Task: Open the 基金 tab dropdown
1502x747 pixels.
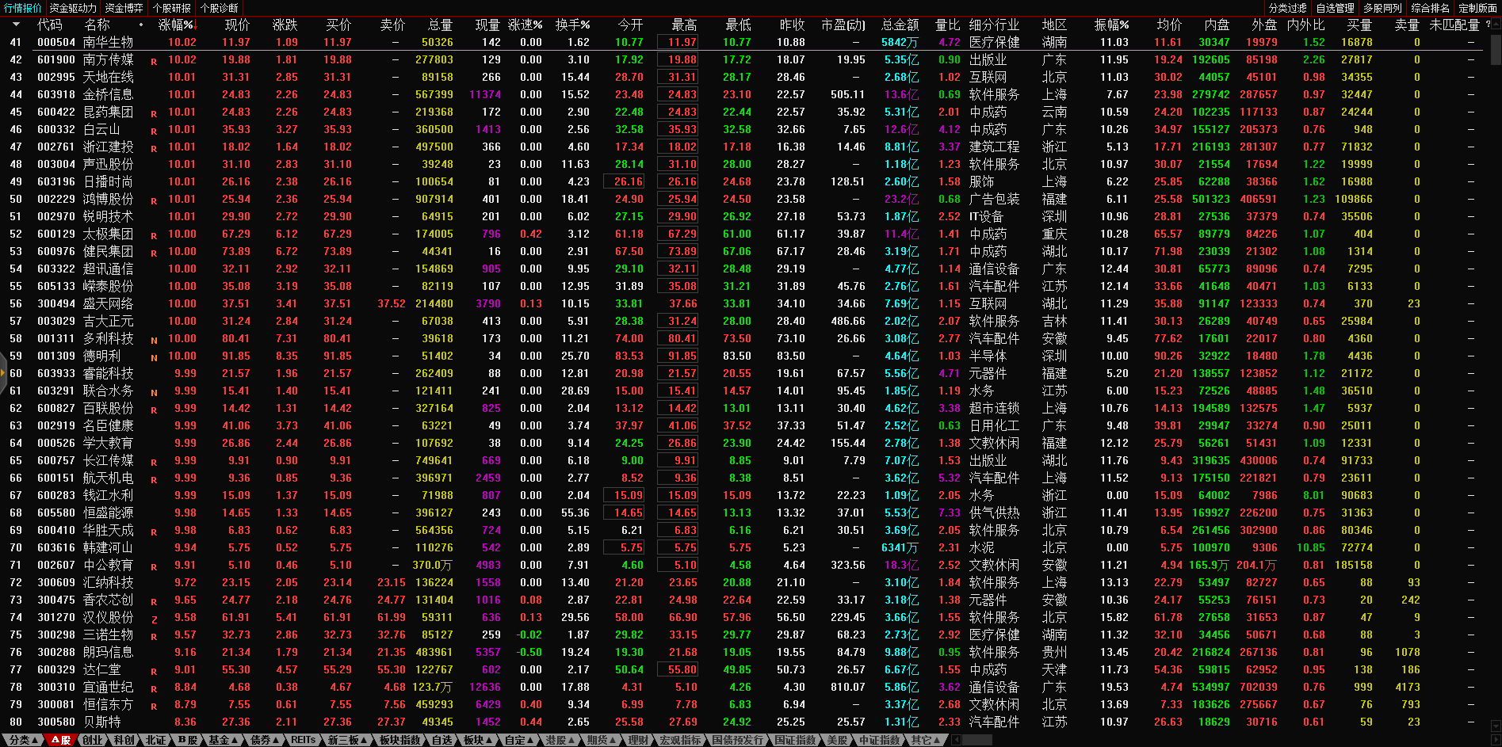Action: [223, 740]
